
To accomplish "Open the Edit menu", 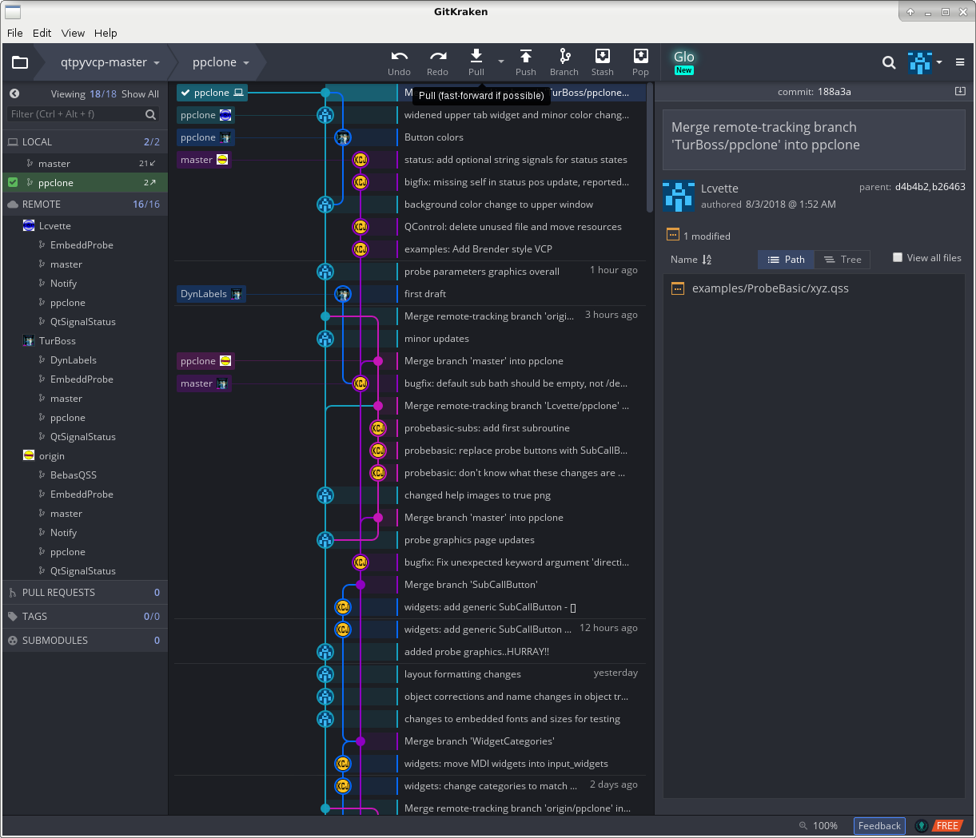I will point(42,33).
